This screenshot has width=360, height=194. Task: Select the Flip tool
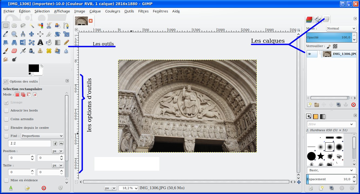[23, 42]
